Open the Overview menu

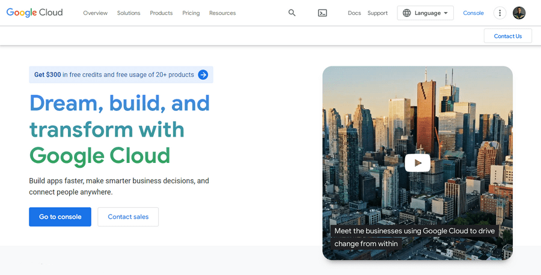point(95,13)
